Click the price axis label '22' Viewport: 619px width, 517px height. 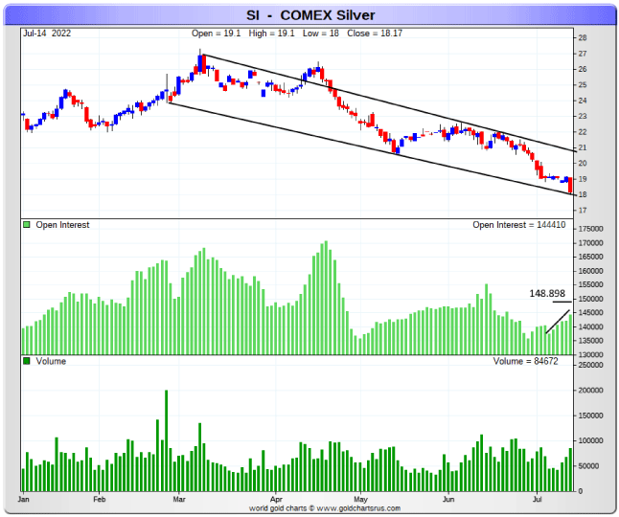click(583, 132)
